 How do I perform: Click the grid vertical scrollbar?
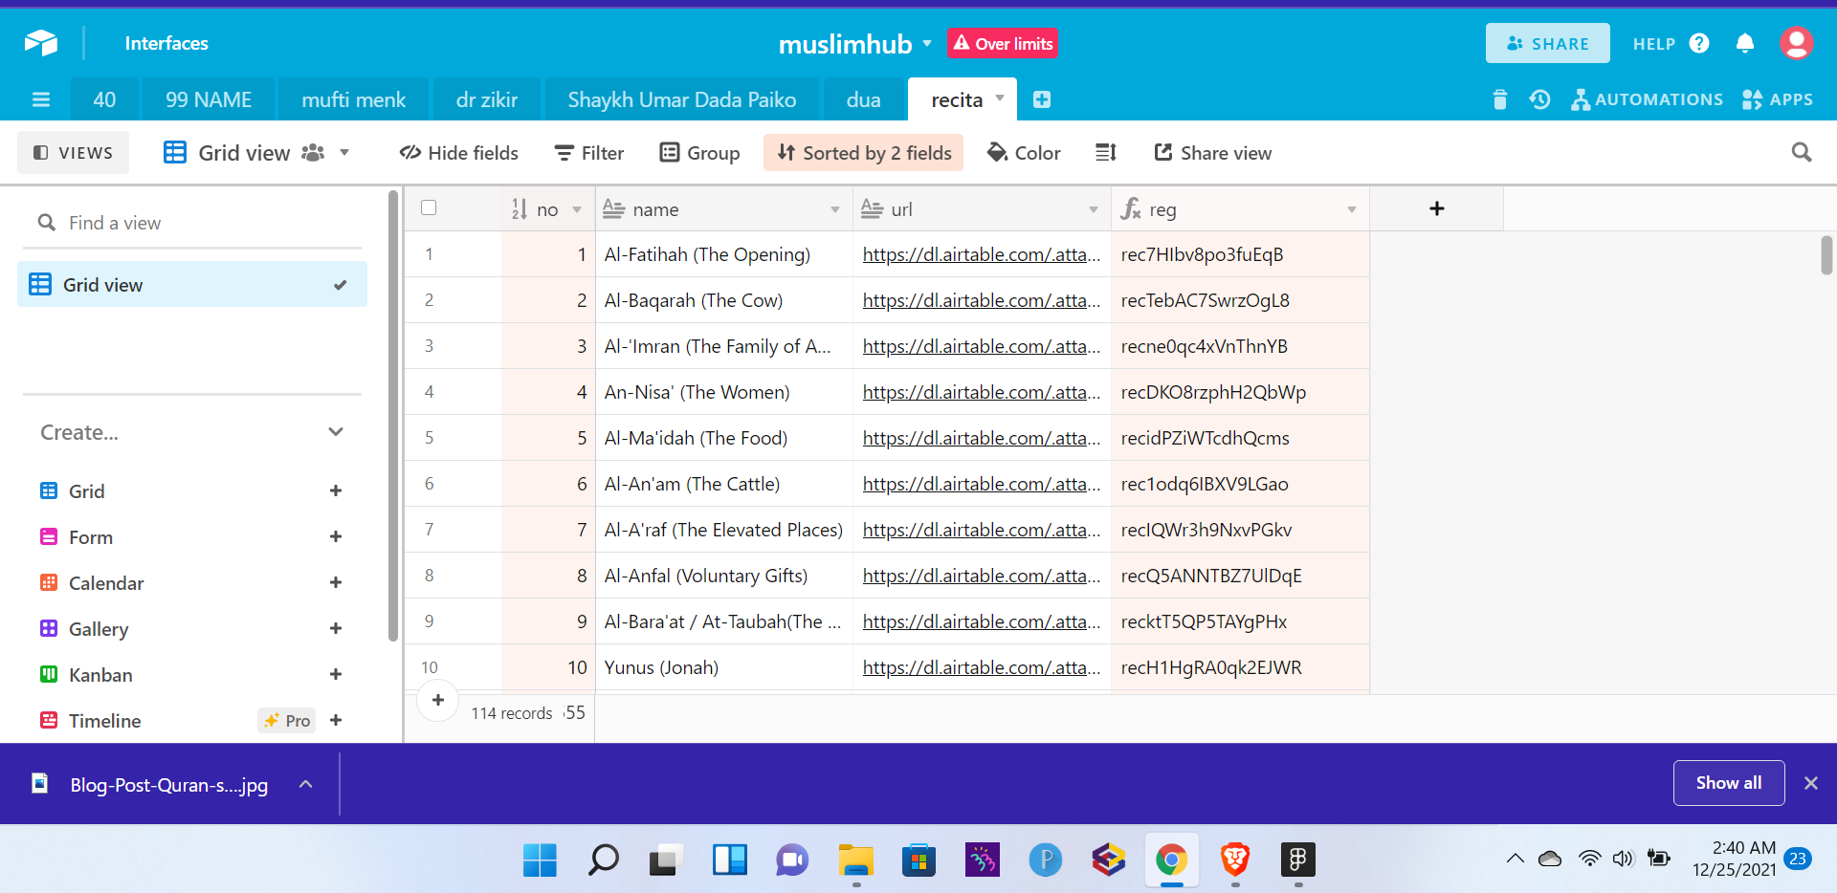[x=1826, y=255]
